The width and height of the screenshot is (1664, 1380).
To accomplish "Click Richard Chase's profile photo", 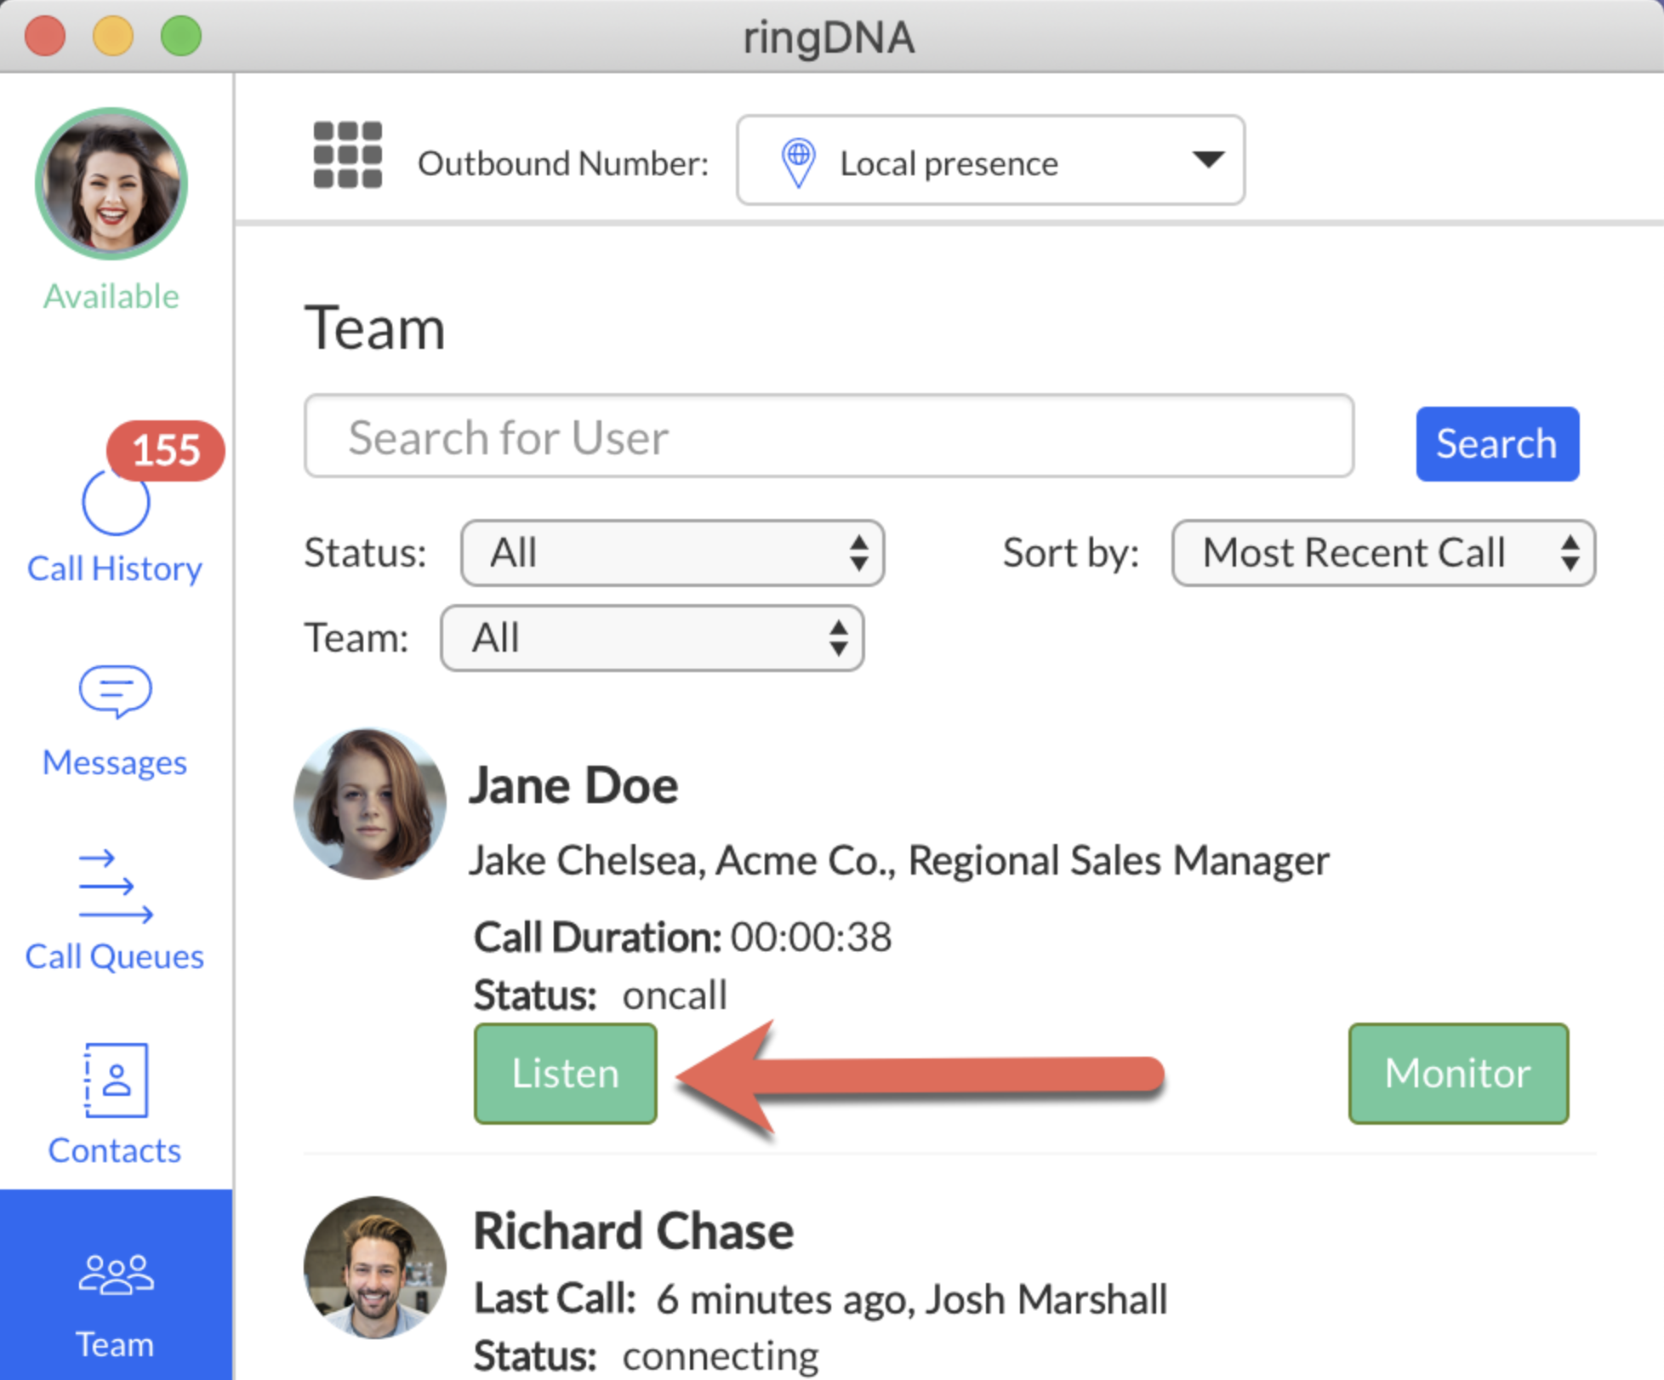I will point(375,1268).
